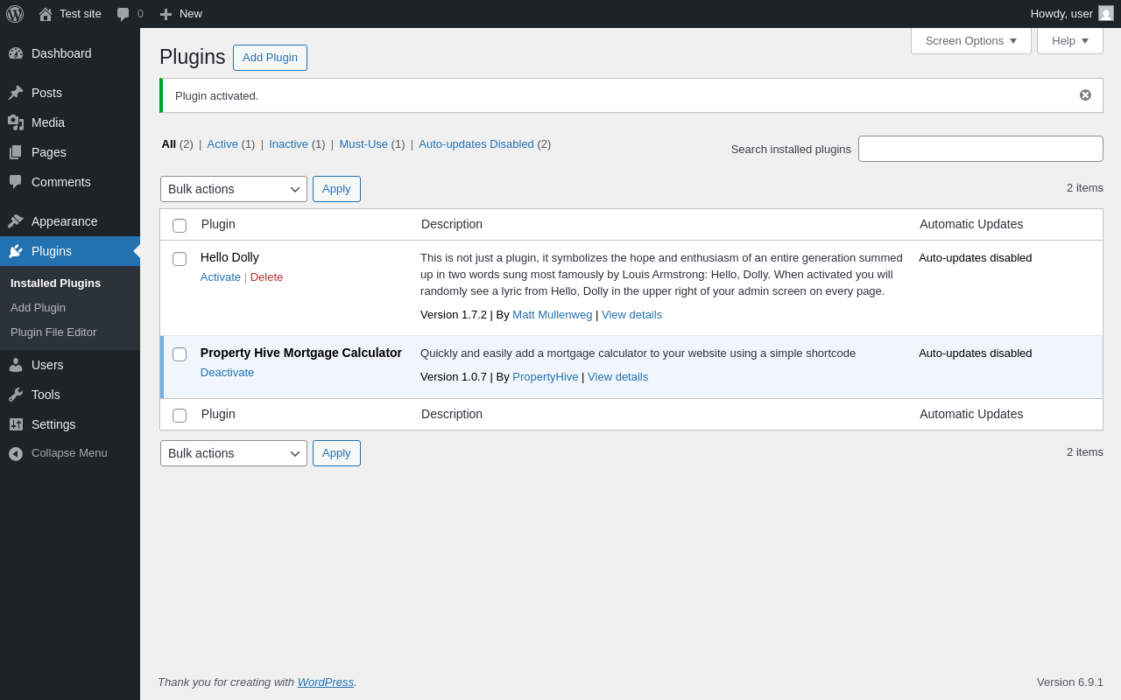Tick the Property Hive Mortgage Calculator checkbox

tap(180, 354)
